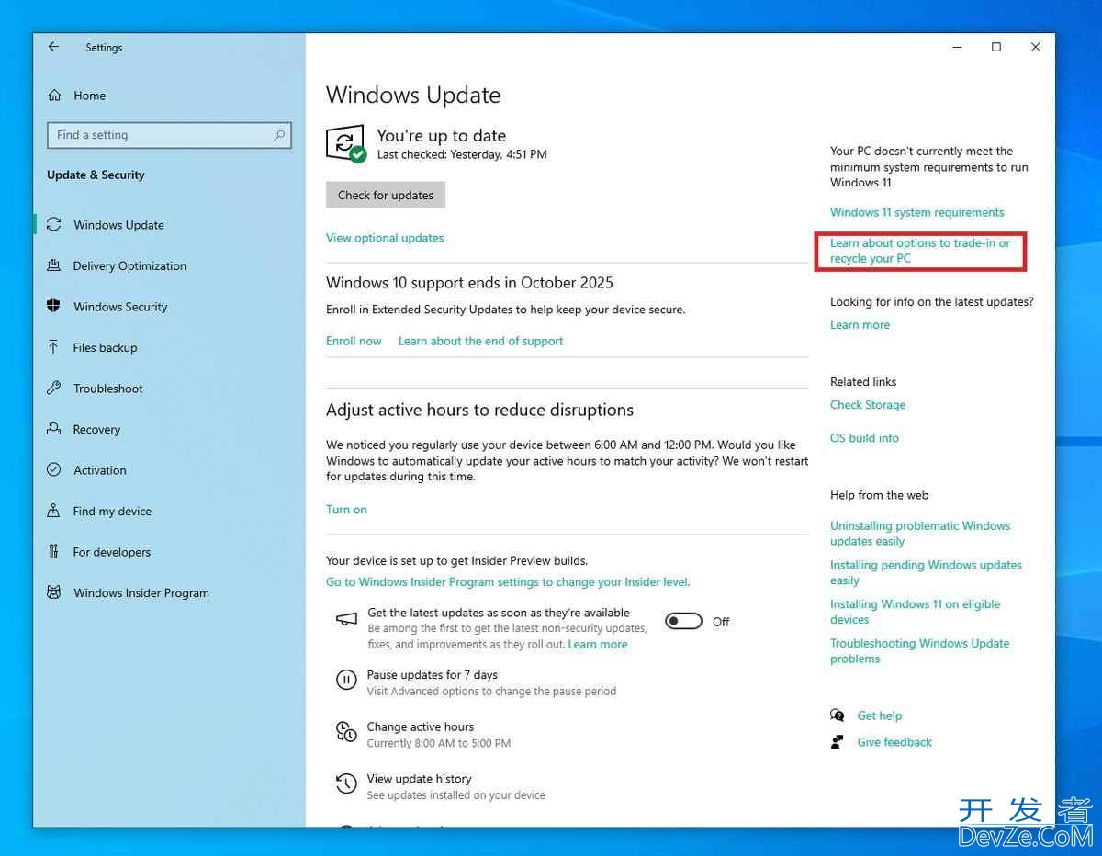Click the back arrow in Settings header

pos(53,47)
